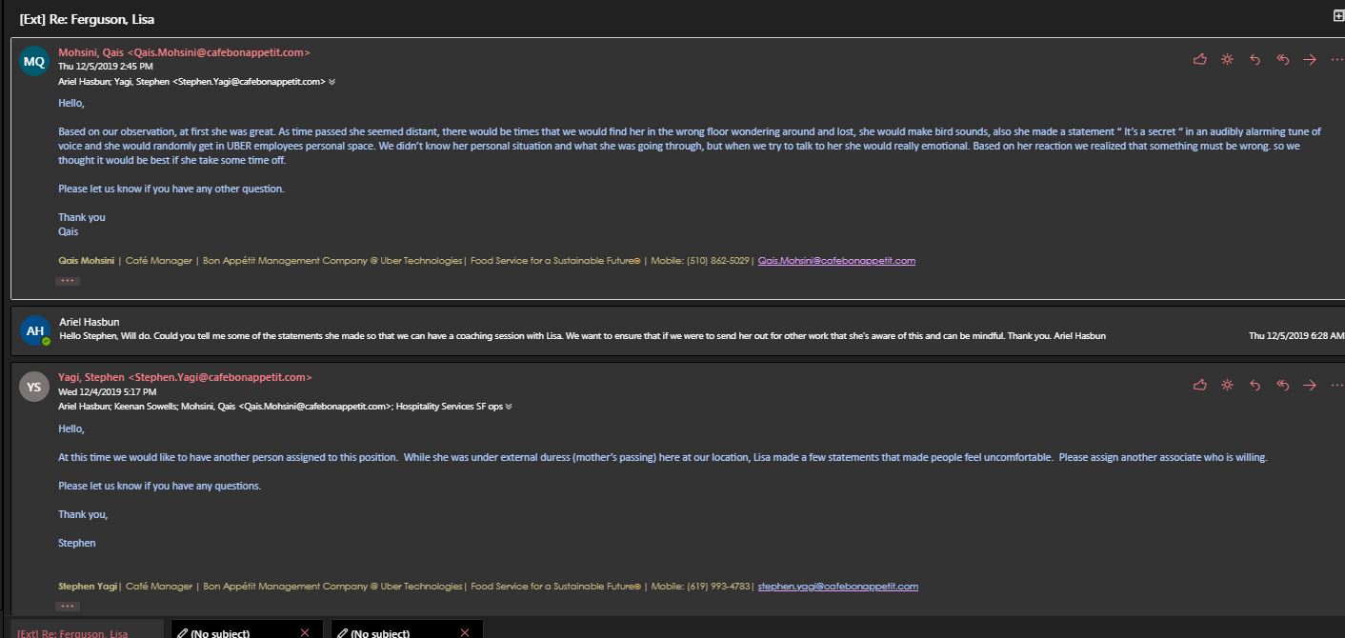Toggle light background on Qais Mohsini's message
This screenshot has height=638, width=1345.
(1227, 59)
